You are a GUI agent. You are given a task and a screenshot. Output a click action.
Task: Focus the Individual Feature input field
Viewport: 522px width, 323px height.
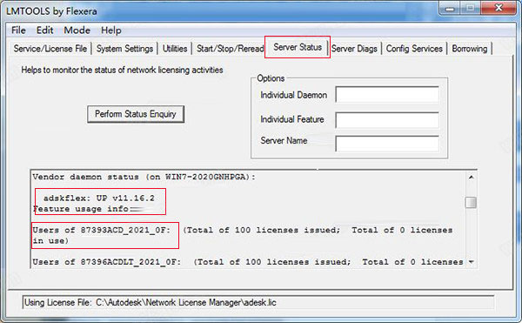click(387, 120)
